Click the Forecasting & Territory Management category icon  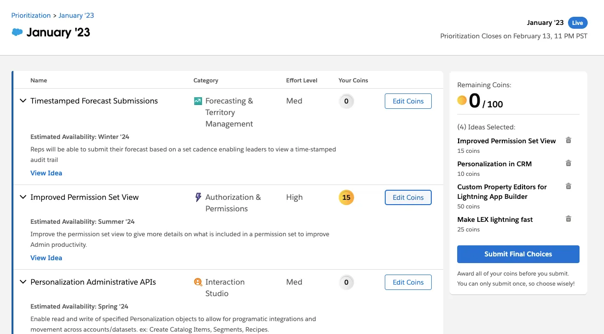(198, 101)
